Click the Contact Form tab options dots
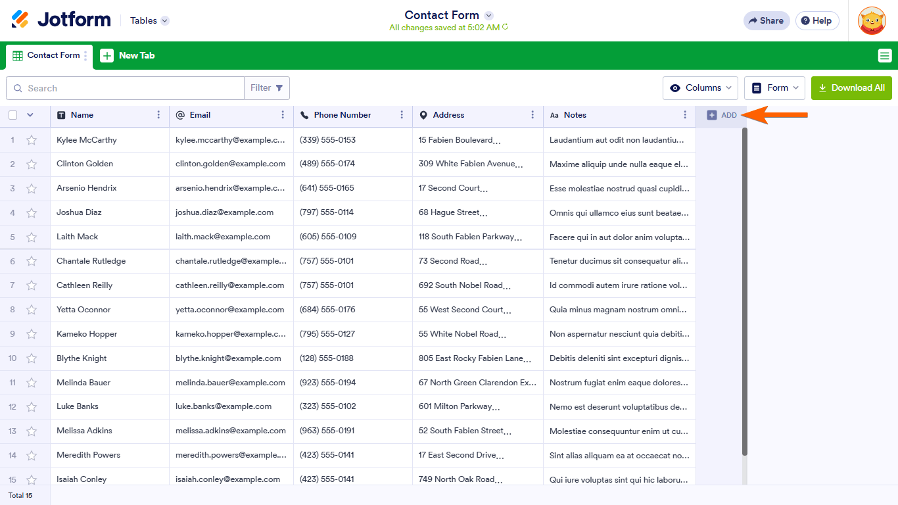The width and height of the screenshot is (898, 505). point(85,56)
